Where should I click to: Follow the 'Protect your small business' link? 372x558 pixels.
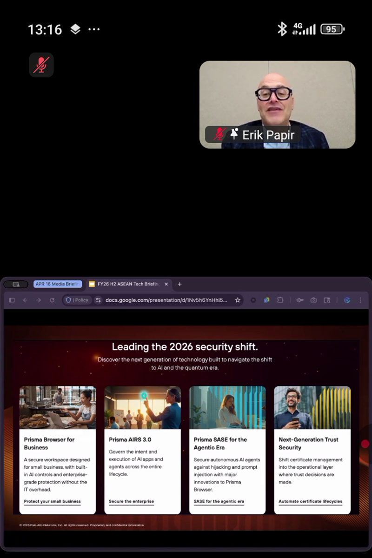pyautogui.click(x=53, y=502)
